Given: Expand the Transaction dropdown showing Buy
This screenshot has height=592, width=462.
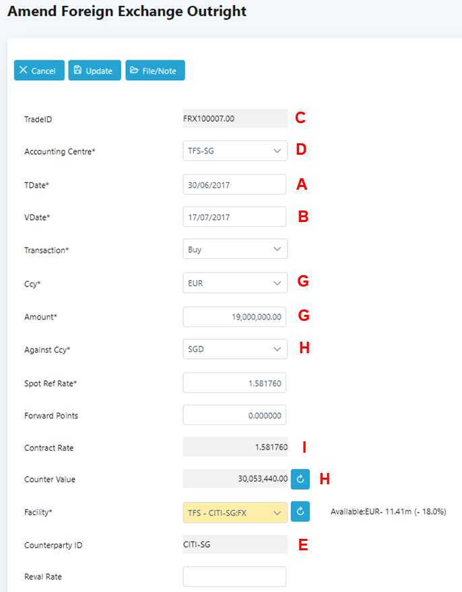Looking at the screenshot, I should [235, 250].
